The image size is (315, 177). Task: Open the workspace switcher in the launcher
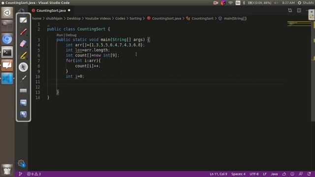[7, 26]
